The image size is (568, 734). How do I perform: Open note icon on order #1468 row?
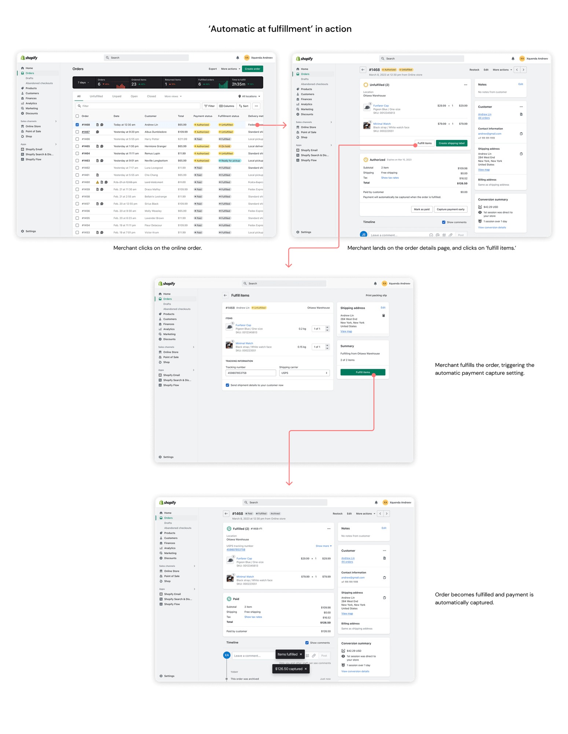click(x=97, y=125)
